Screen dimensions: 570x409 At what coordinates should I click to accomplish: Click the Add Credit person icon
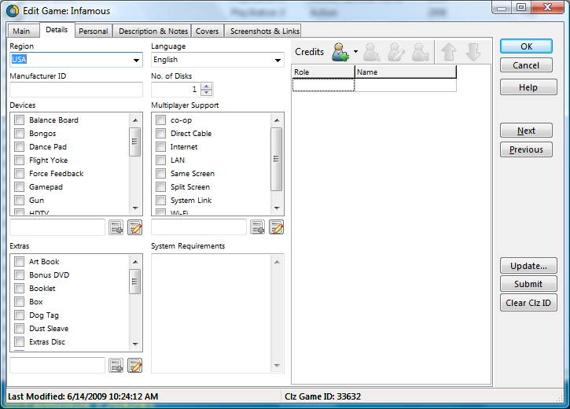click(340, 52)
